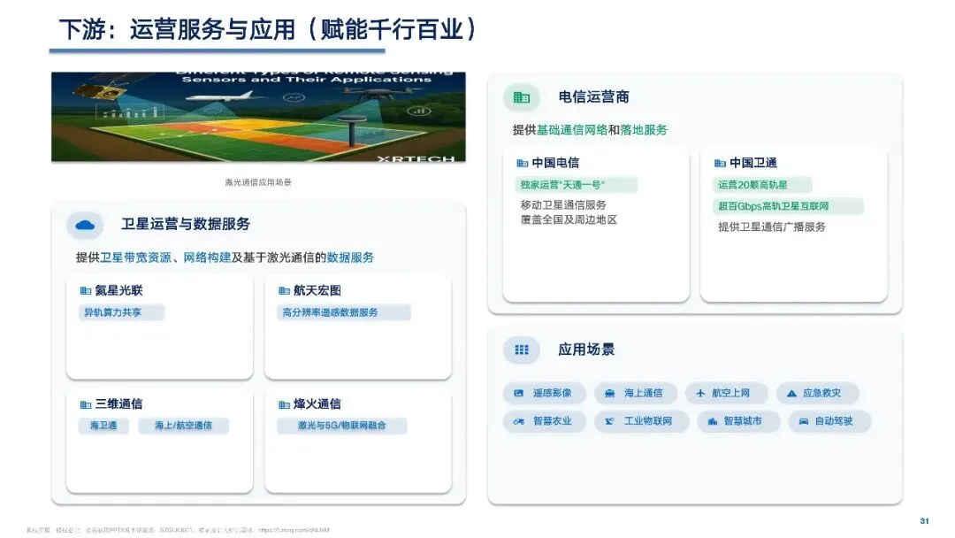Image resolution: width=955 pixels, height=538 pixels.
Task: Click the warning triangle icon in 应急救灾 chip
Action: (x=791, y=393)
